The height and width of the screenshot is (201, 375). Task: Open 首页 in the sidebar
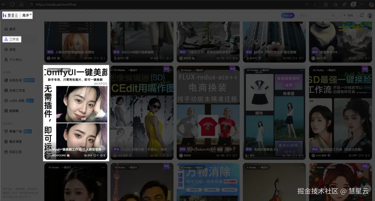click(12, 29)
